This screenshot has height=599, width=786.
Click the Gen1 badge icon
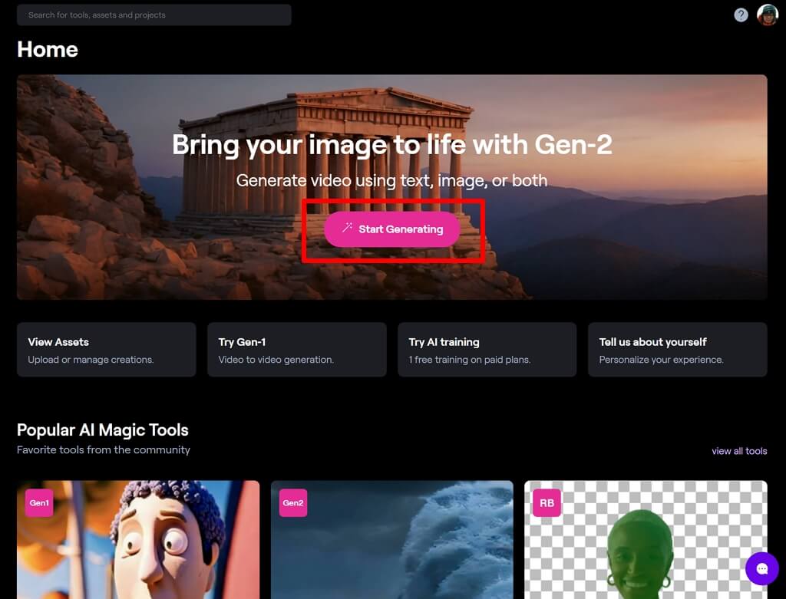tap(39, 503)
